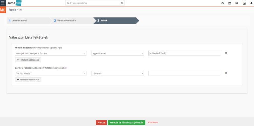Click the Válasszon Lista feltételek heading
The width and height of the screenshot is (254, 126).
click(x=28, y=37)
